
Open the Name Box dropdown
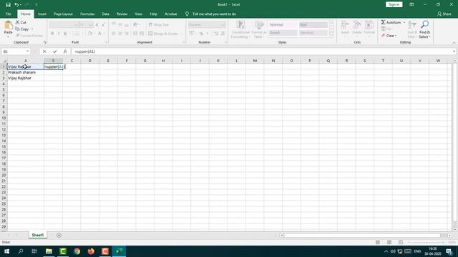pos(27,51)
